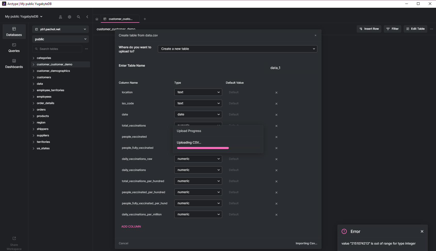
Task: Remove the location column with X icon
Action: click(x=276, y=93)
